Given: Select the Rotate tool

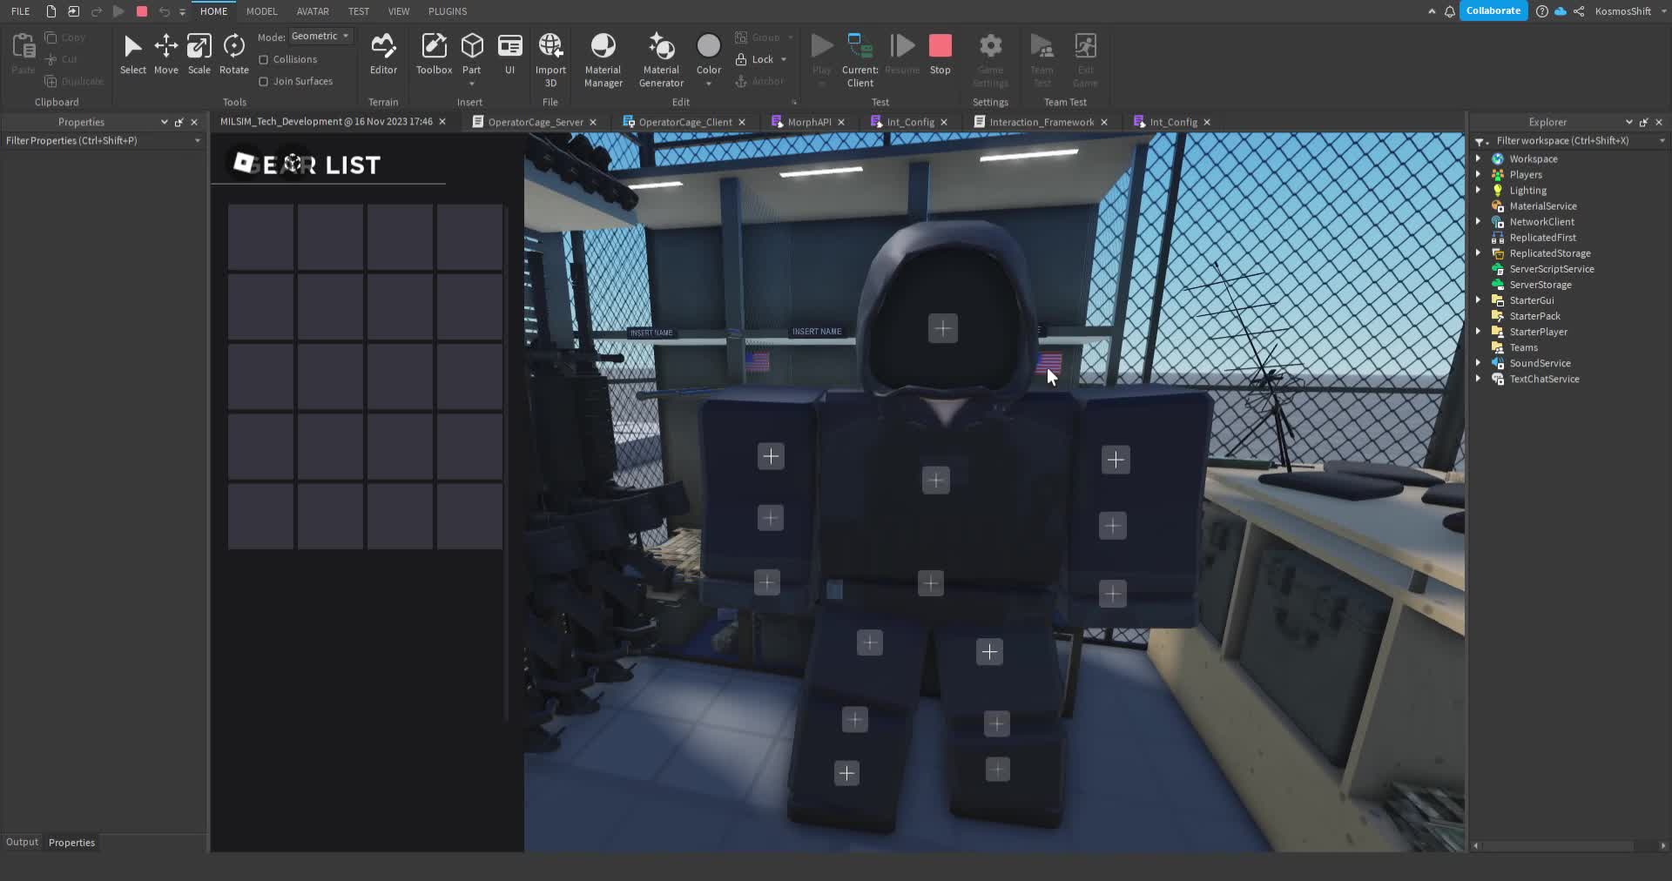Looking at the screenshot, I should (233, 54).
